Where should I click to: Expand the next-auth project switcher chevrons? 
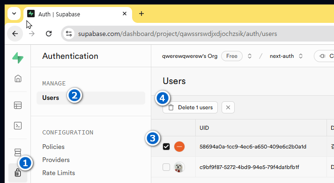coord(301,56)
